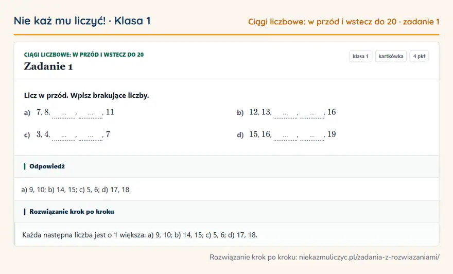Click the 'Zadanie 1' heading

[x=48, y=66]
